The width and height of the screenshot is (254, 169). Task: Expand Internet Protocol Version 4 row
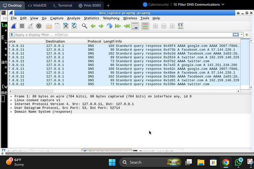[11, 104]
